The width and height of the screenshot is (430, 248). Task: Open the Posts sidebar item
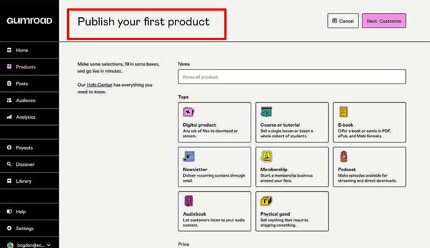21,84
